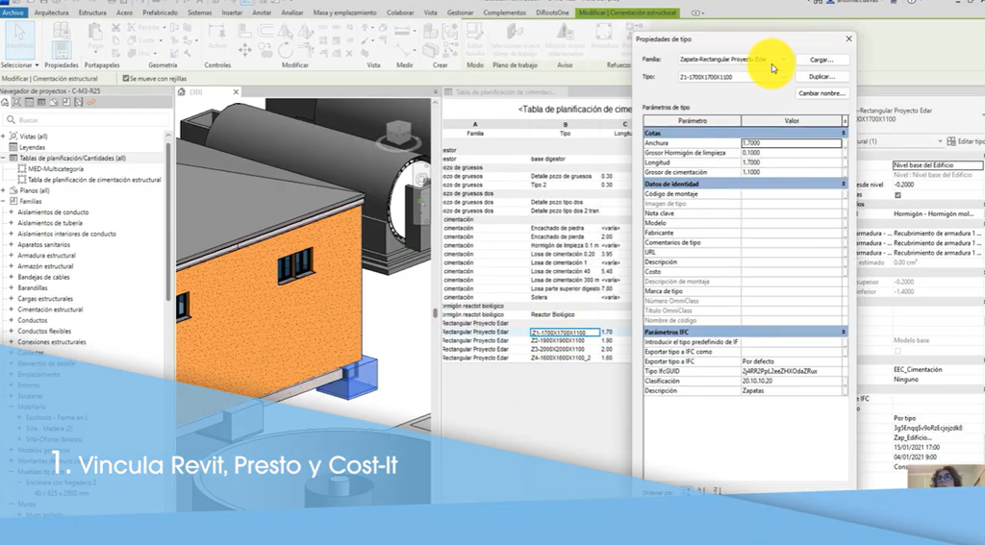Expand the Planos (all) node
The width and height of the screenshot is (985, 545).
pos(3,190)
